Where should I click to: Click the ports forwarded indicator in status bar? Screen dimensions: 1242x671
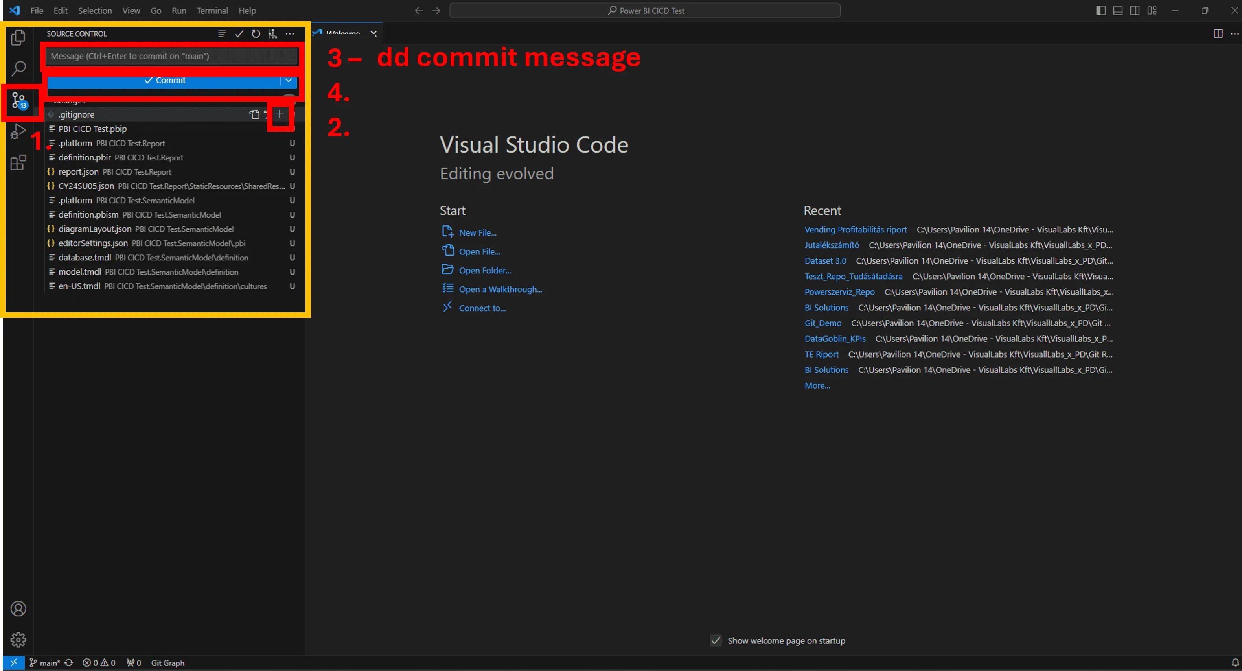point(134,663)
